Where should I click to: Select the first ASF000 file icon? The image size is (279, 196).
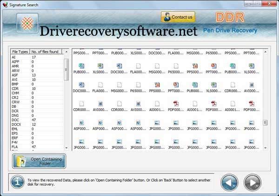pyautogui.click(x=81, y=123)
